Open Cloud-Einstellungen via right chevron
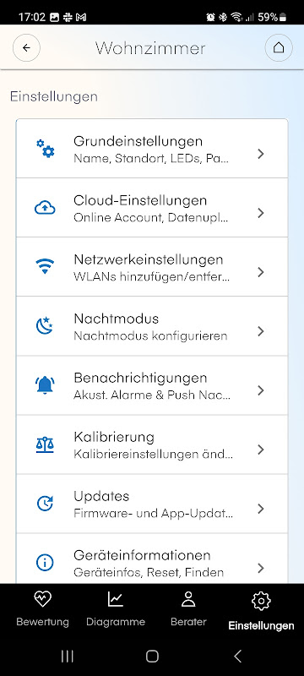The height and width of the screenshot is (676, 304). (260, 213)
